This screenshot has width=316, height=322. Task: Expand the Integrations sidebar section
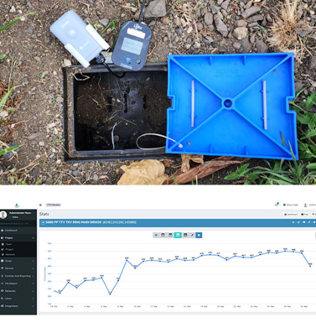tap(18, 306)
